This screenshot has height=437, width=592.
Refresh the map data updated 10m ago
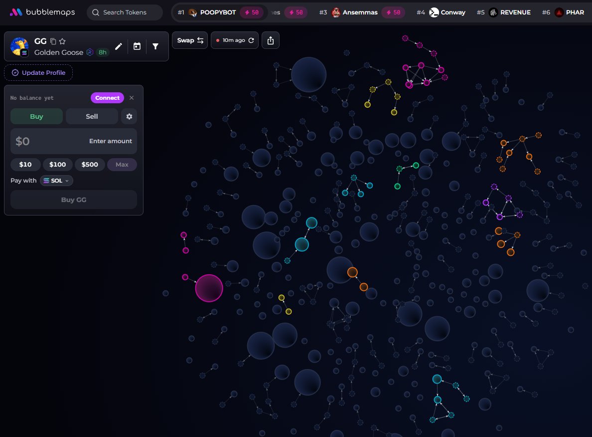(x=251, y=40)
